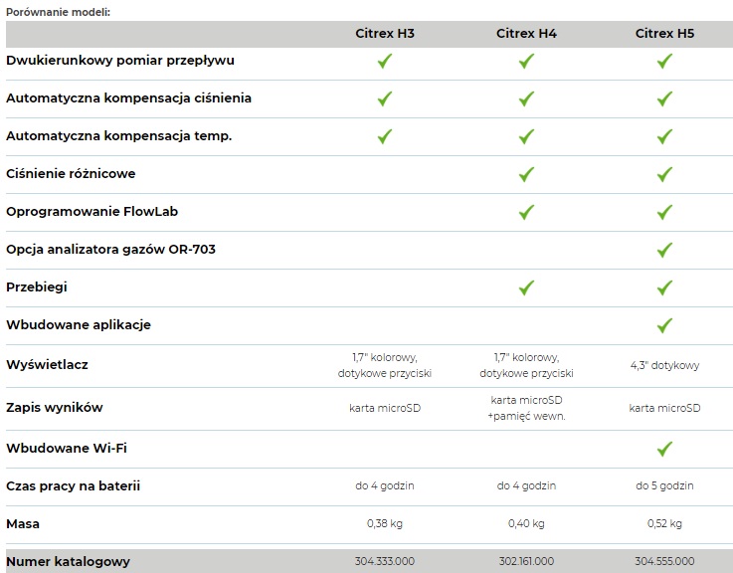The width and height of the screenshot is (733, 573).
Task: Click Citrex H4 checkmark for Ciśnienie różnicowe
Action: (x=526, y=174)
